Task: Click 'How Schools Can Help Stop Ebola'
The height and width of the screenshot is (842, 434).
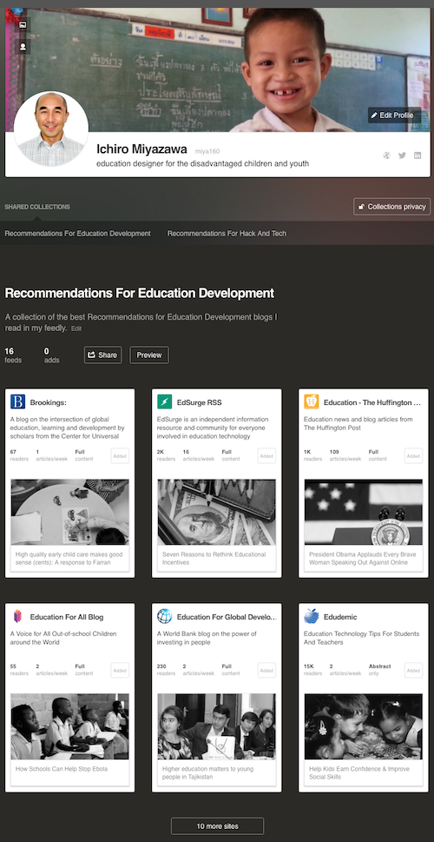Action: [62, 769]
